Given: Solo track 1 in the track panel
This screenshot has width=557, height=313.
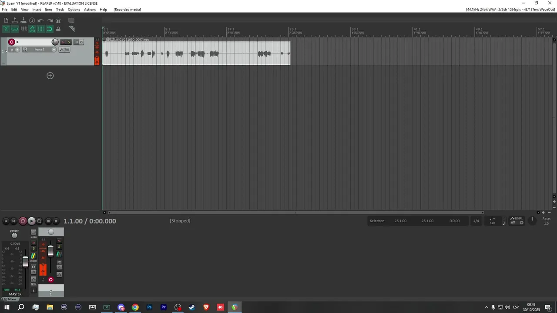Looking at the screenshot, I should tap(69, 42).
